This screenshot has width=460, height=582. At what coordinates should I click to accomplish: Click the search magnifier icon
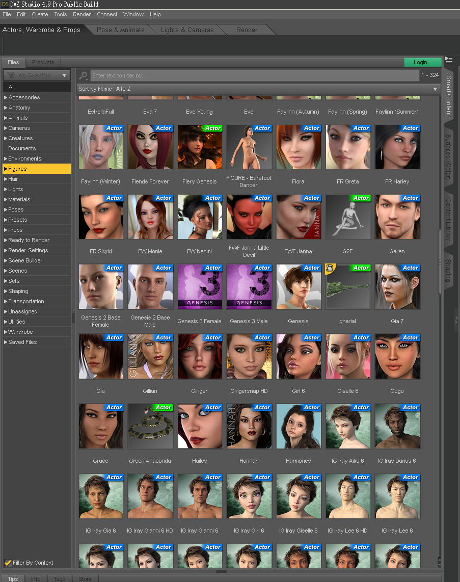pos(84,76)
